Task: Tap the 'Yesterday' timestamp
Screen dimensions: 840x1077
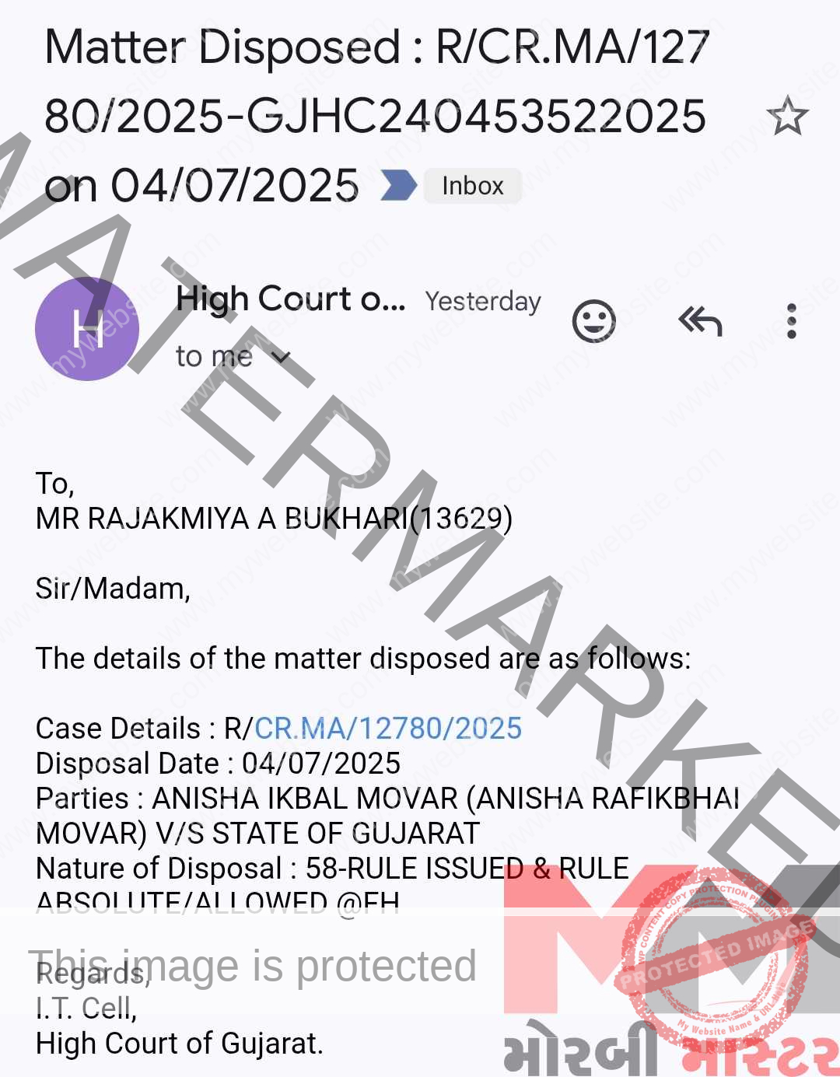Action: [x=483, y=301]
